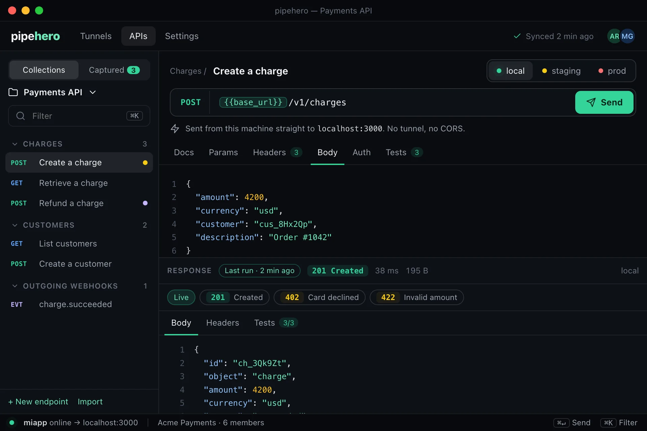Select Create a charge endpoint in sidebar
The width and height of the screenshot is (647, 431).
pos(79,163)
